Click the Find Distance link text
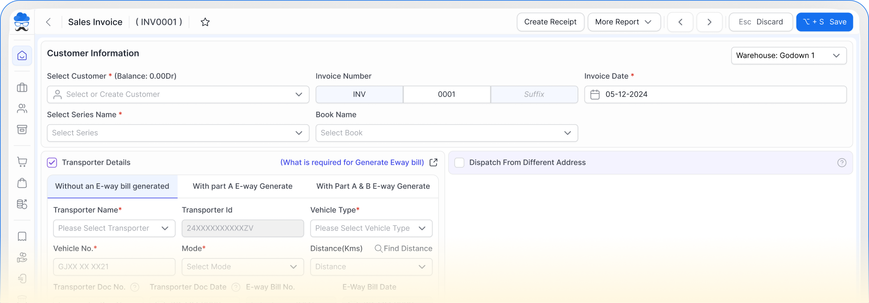The height and width of the screenshot is (303, 869). [x=408, y=248]
